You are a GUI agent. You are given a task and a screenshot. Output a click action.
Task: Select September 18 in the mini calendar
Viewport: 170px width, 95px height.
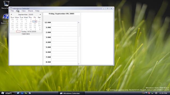tap(12, 25)
